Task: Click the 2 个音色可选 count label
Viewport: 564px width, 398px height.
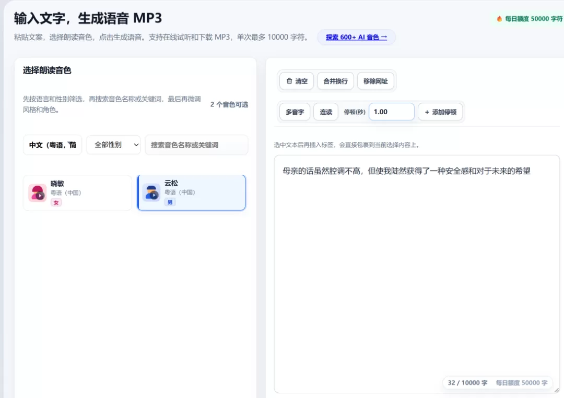Action: [229, 104]
